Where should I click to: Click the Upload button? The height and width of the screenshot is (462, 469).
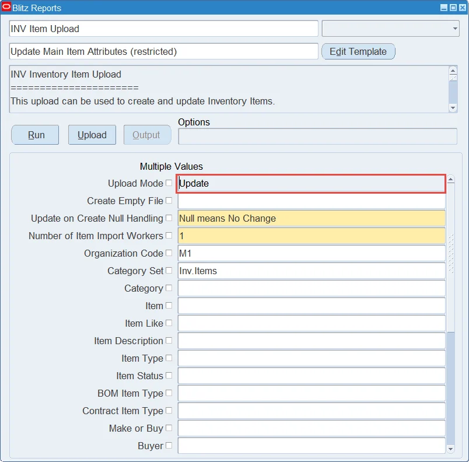pyautogui.click(x=92, y=135)
